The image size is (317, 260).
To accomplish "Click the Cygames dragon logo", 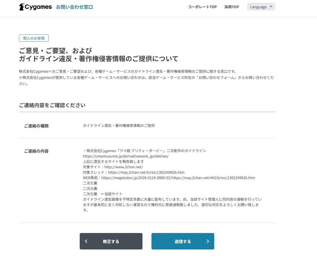I will [22, 7].
